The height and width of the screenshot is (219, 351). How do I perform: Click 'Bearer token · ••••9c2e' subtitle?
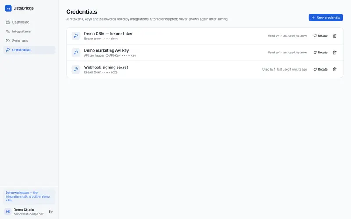pyautogui.click(x=101, y=72)
